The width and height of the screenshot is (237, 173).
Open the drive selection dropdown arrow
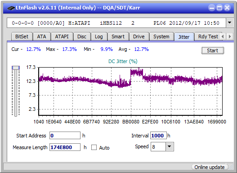pyautogui.click(x=230, y=23)
